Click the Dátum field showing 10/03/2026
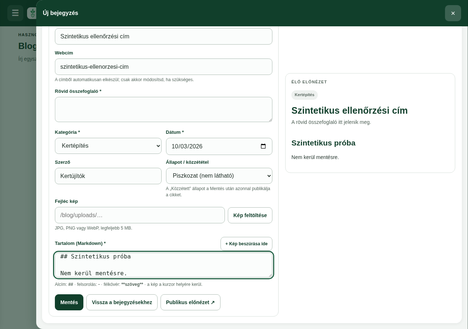The width and height of the screenshot is (468, 329). (219, 146)
